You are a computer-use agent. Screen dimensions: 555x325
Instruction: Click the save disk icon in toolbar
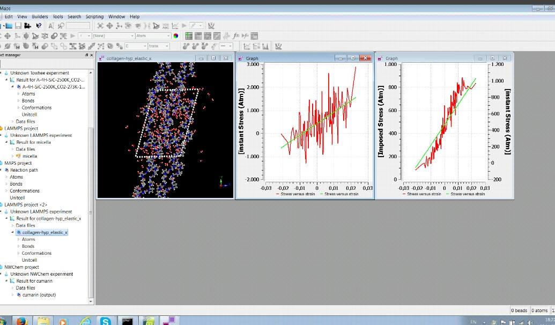click(18, 26)
